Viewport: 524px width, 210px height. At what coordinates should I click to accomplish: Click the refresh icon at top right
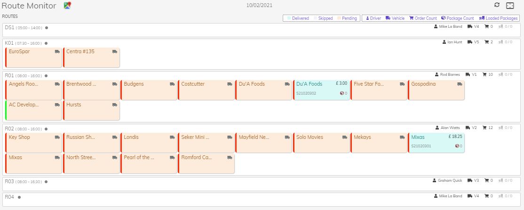[497, 5]
